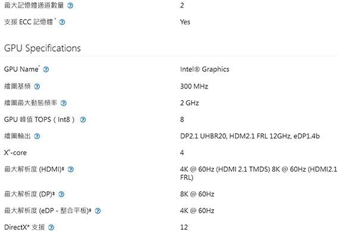Click the 300 MHz base frequency value
Viewport: 339px width, 231px height.
click(194, 86)
